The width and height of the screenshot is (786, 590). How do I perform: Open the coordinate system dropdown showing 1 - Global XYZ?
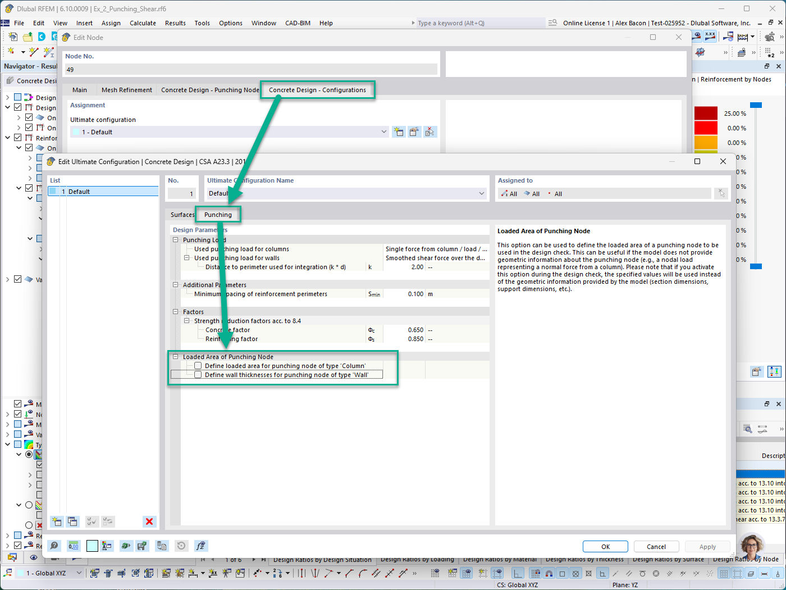point(79,572)
